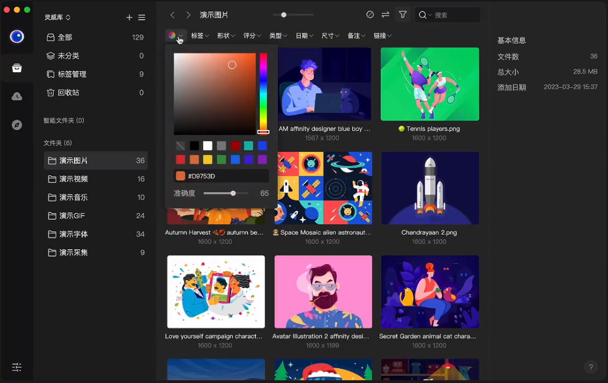Image resolution: width=608 pixels, height=383 pixels.
Task: Select the Avatar Illustration 2 bearded man thumbnail
Action: [323, 292]
